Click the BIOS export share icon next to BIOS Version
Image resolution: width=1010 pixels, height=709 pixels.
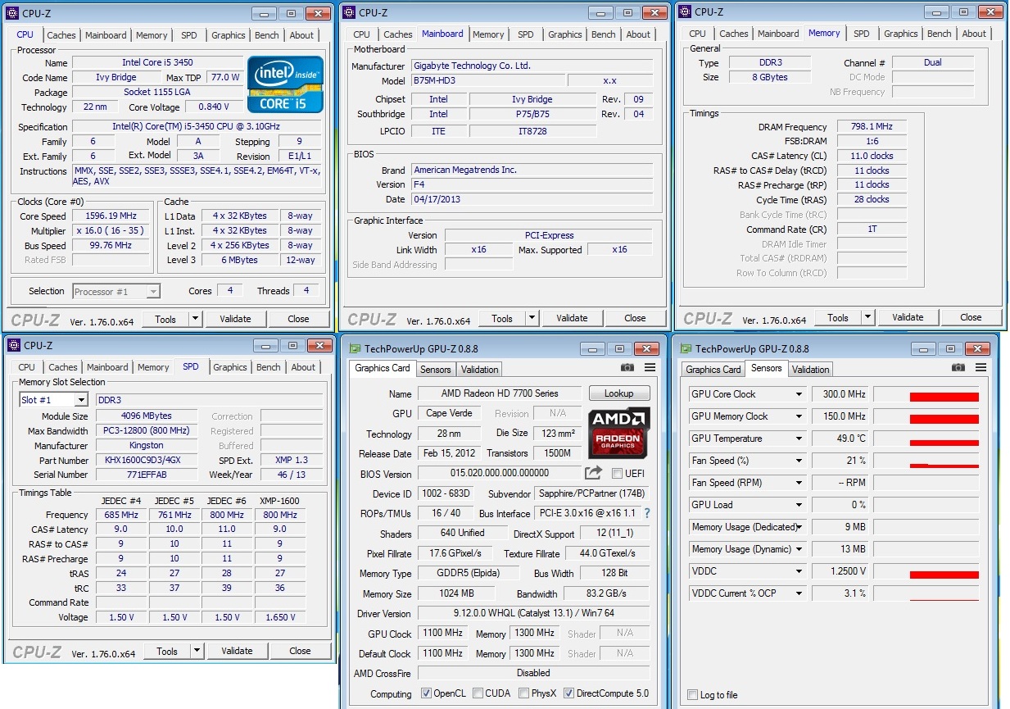click(593, 473)
